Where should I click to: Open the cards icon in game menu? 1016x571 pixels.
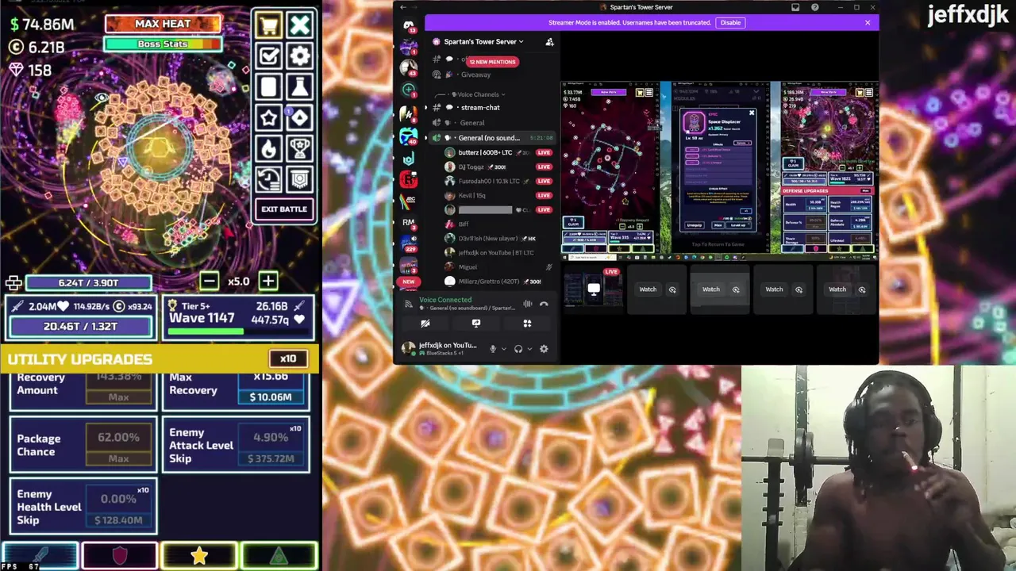(x=268, y=87)
